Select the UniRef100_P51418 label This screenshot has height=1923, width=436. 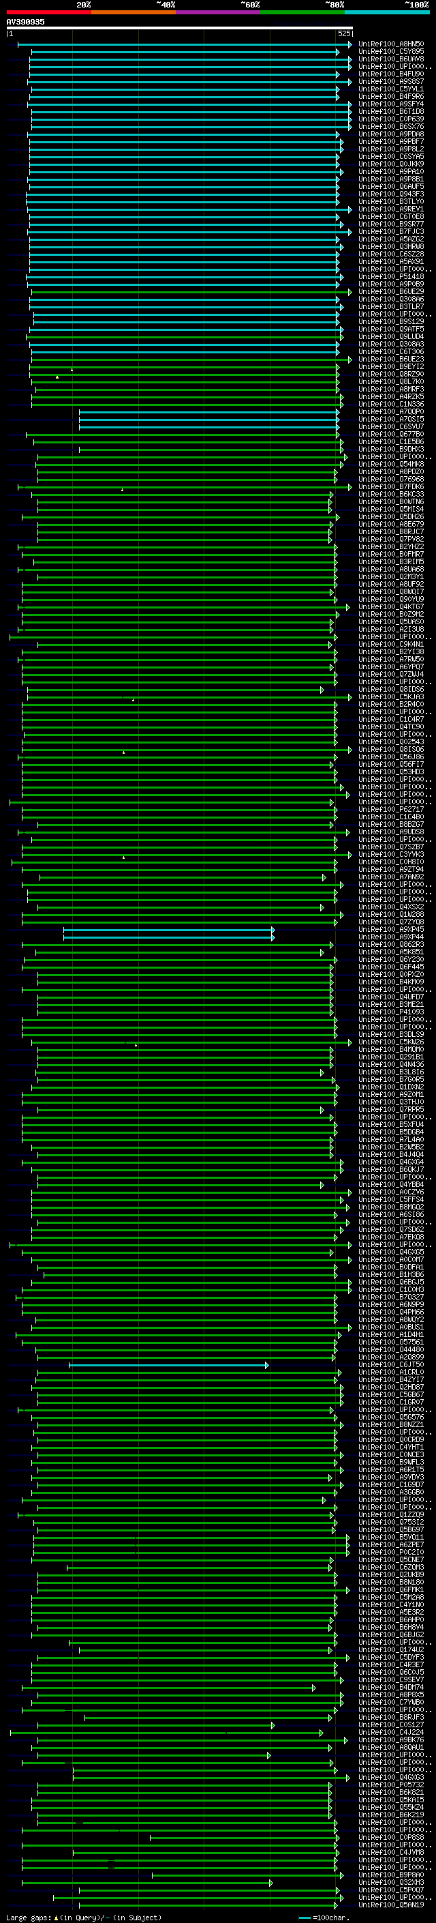391,276
